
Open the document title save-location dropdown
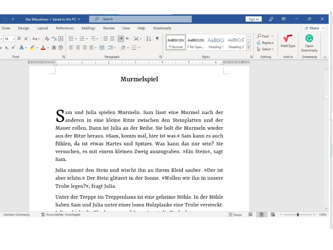[x=79, y=19]
